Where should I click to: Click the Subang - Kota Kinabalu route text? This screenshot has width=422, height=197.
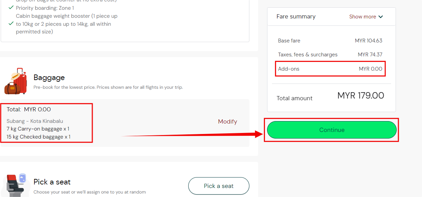(x=35, y=121)
